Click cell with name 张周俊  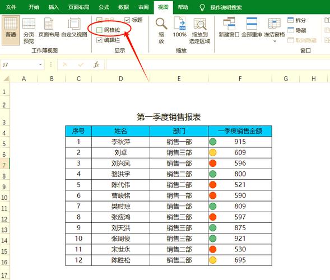pos(120,239)
